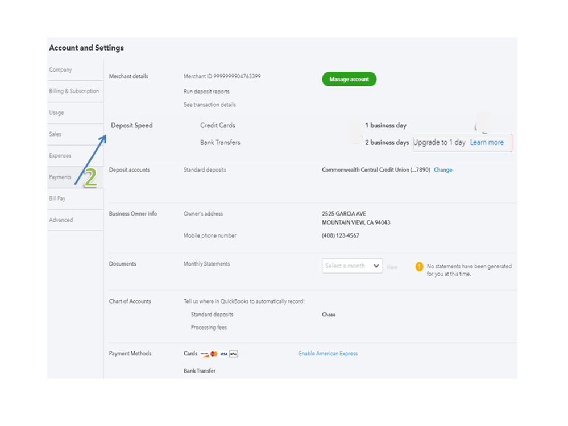
Task: Switch to the Advanced tab
Action: tap(60, 220)
